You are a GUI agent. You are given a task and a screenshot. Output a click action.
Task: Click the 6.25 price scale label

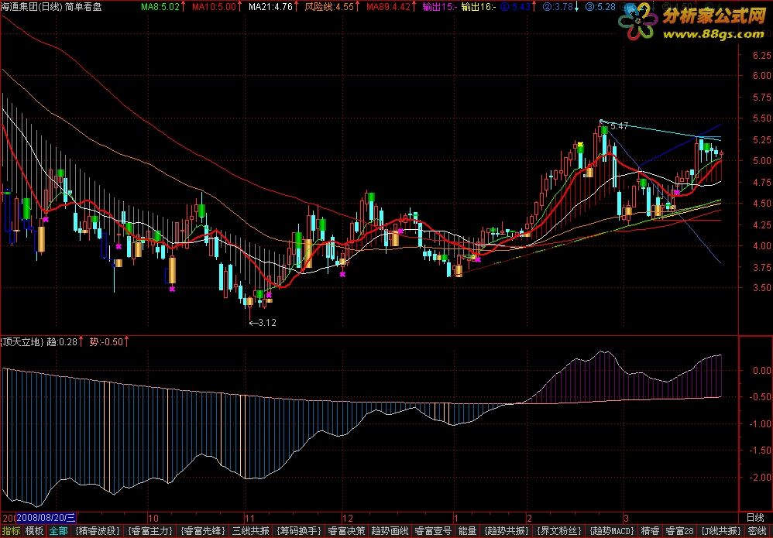pos(761,55)
